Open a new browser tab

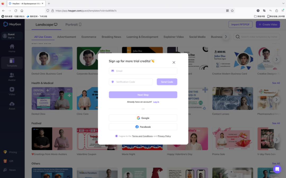[x=49, y=3]
